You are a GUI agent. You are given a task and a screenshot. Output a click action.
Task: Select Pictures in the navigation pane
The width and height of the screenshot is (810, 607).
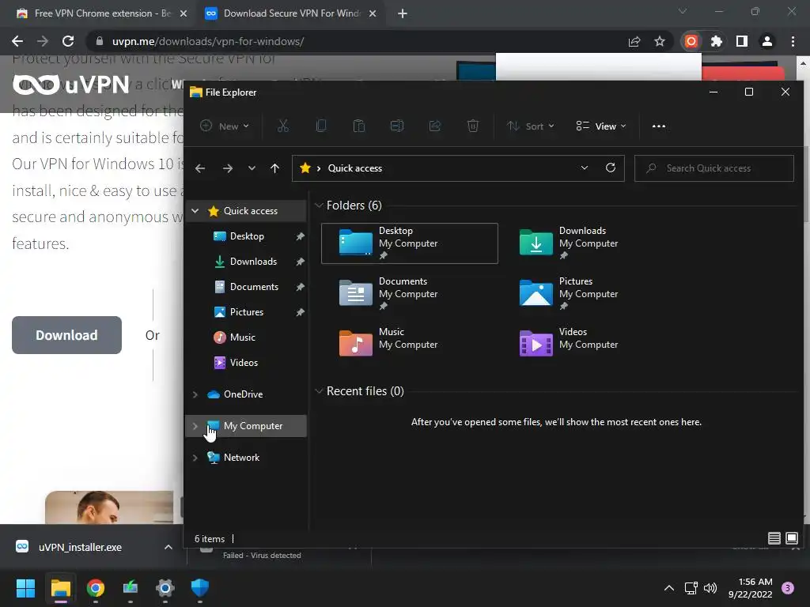tap(247, 311)
